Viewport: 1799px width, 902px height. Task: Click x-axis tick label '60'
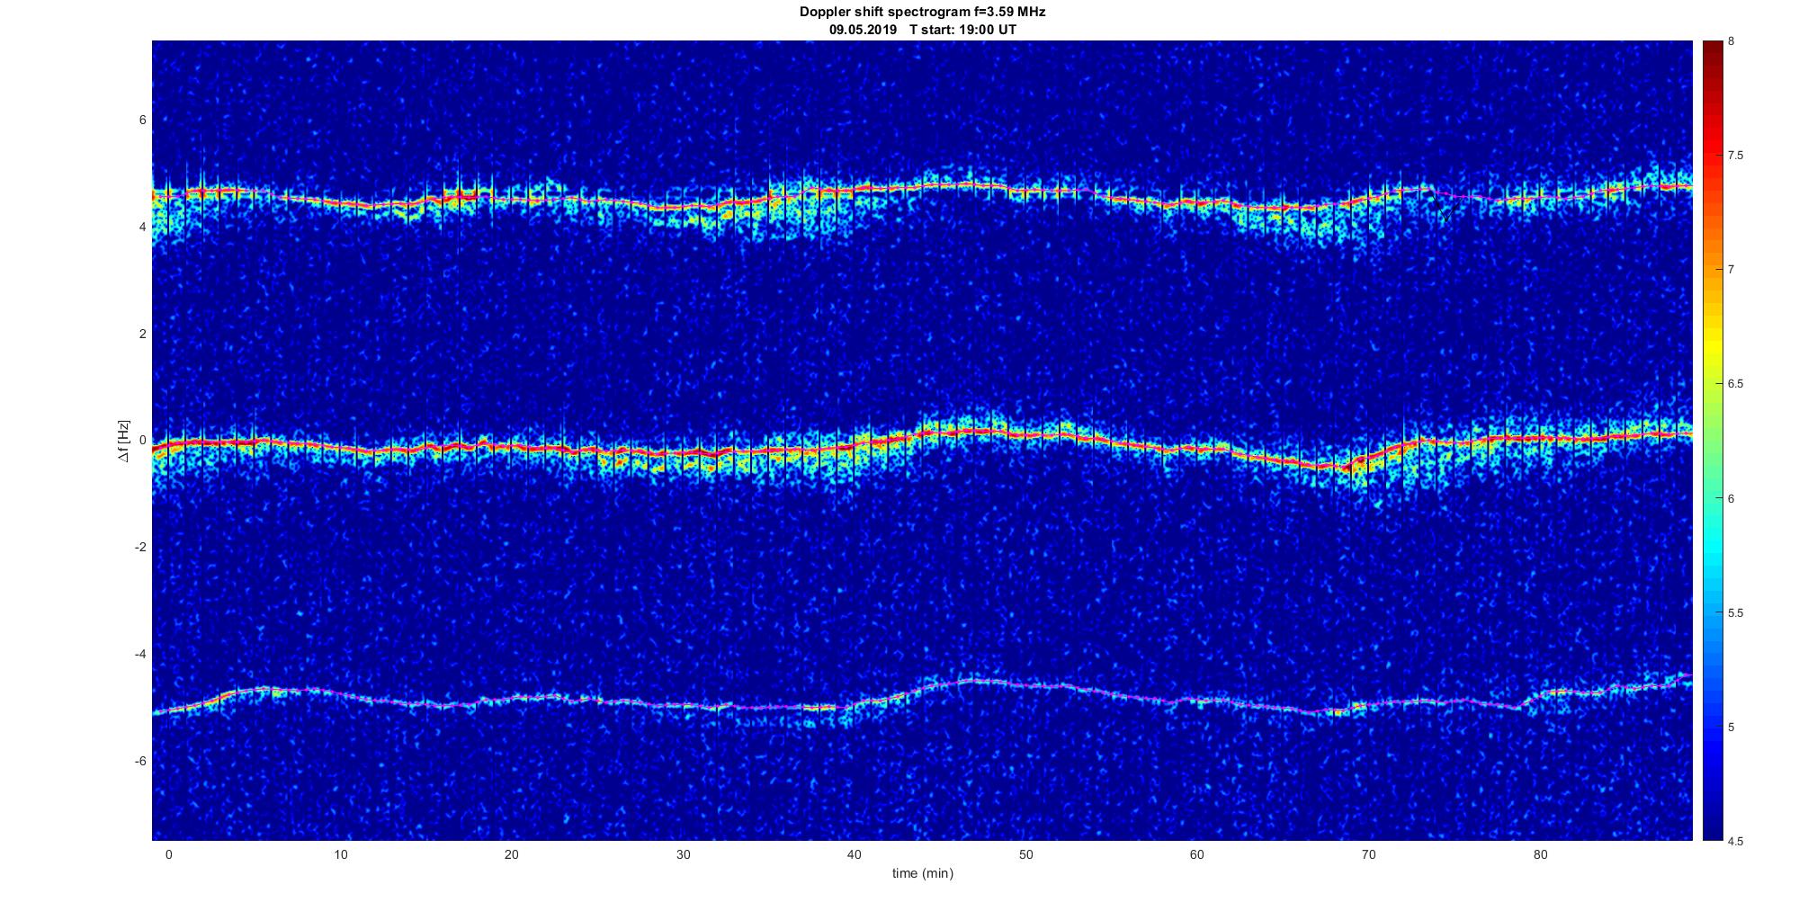coord(1197,854)
